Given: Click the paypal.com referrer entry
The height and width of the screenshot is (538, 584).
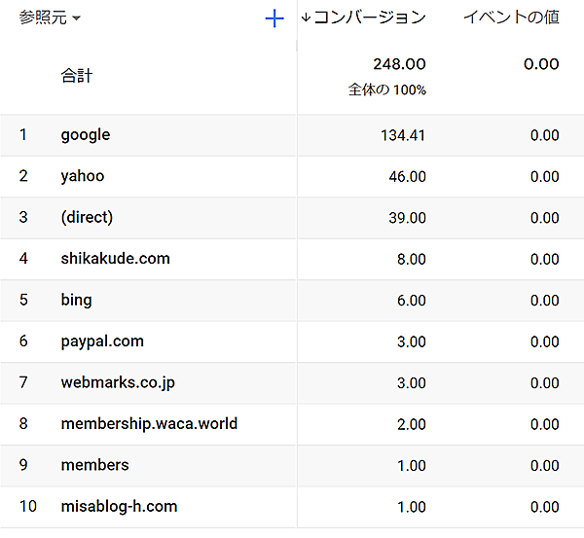Looking at the screenshot, I should click(x=102, y=341).
